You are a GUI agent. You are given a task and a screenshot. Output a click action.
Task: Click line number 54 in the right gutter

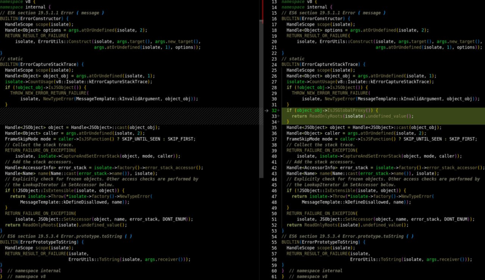click(273, 236)
